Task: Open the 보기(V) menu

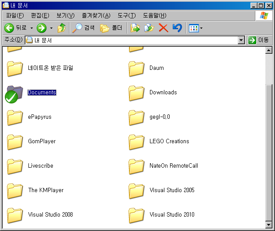Action: pyautogui.click(x=66, y=15)
